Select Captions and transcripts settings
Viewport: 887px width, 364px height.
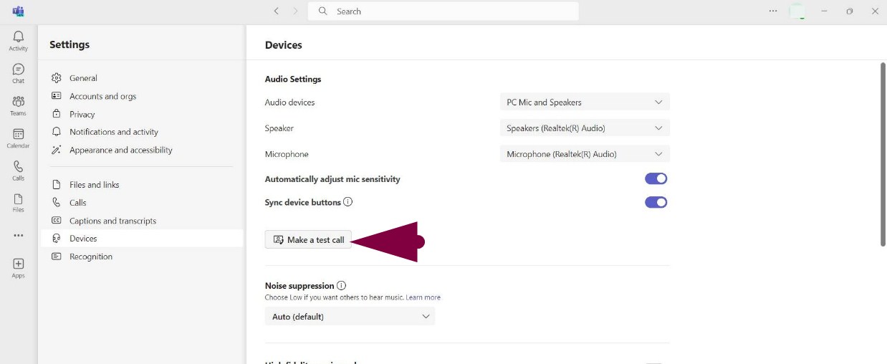[142, 221]
